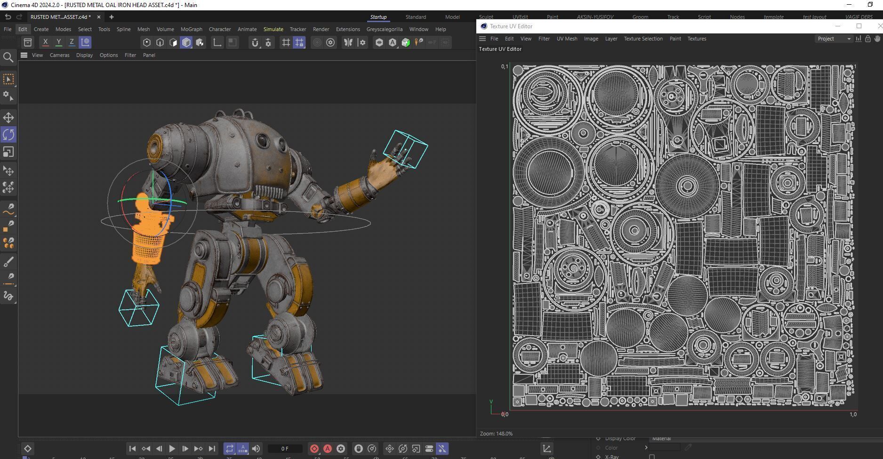This screenshot has width=883, height=459.
Task: Open viewport Display menu
Action: (x=84, y=55)
